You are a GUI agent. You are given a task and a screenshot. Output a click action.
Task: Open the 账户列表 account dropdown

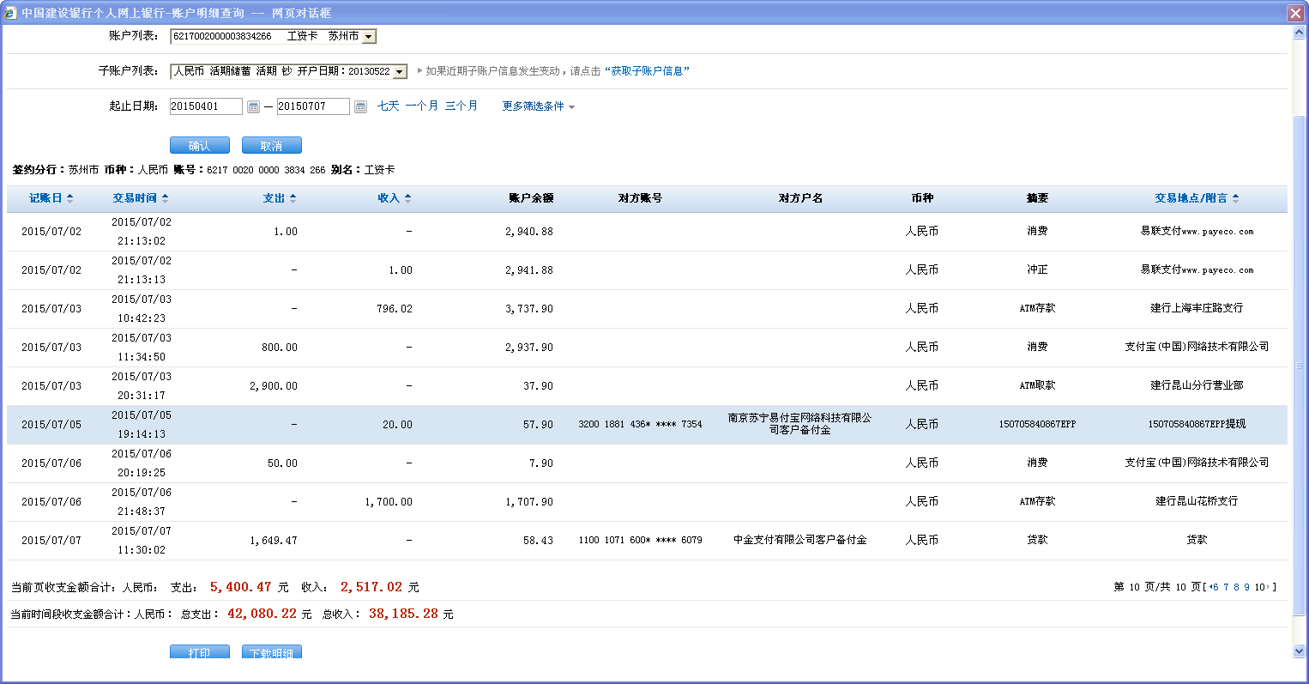369,36
